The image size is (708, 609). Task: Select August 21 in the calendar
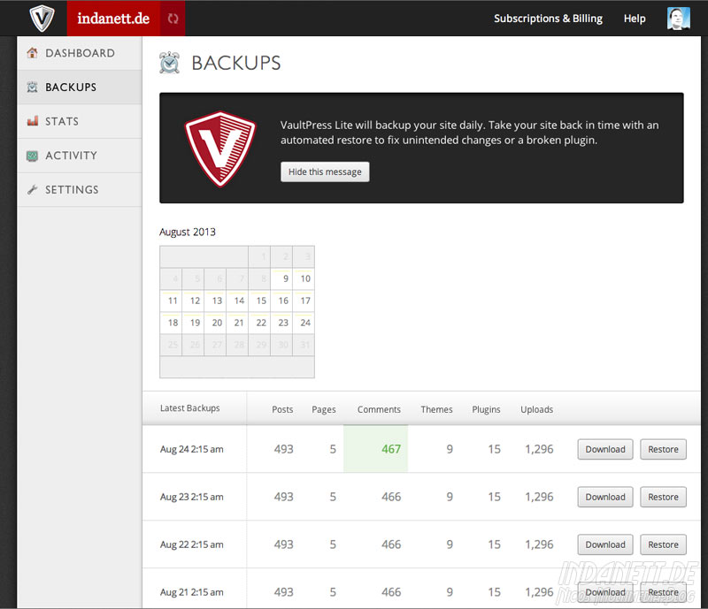237,323
